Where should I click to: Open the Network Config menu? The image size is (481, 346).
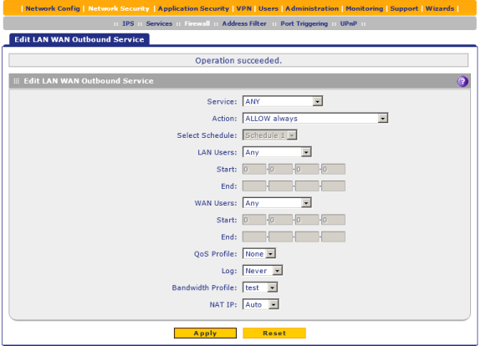pyautogui.click(x=53, y=8)
